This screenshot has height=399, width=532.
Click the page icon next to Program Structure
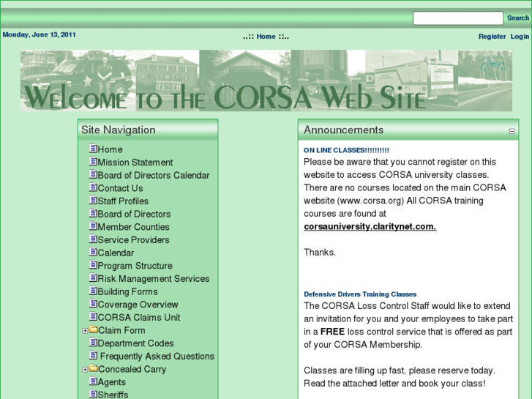point(93,264)
